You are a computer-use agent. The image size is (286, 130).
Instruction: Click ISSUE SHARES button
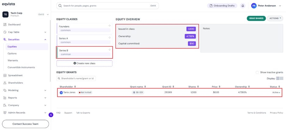coord(256,18)
